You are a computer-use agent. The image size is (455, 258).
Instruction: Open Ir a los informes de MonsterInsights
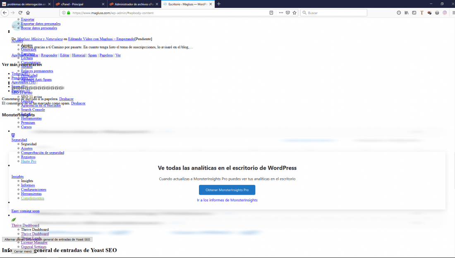[x=227, y=200]
